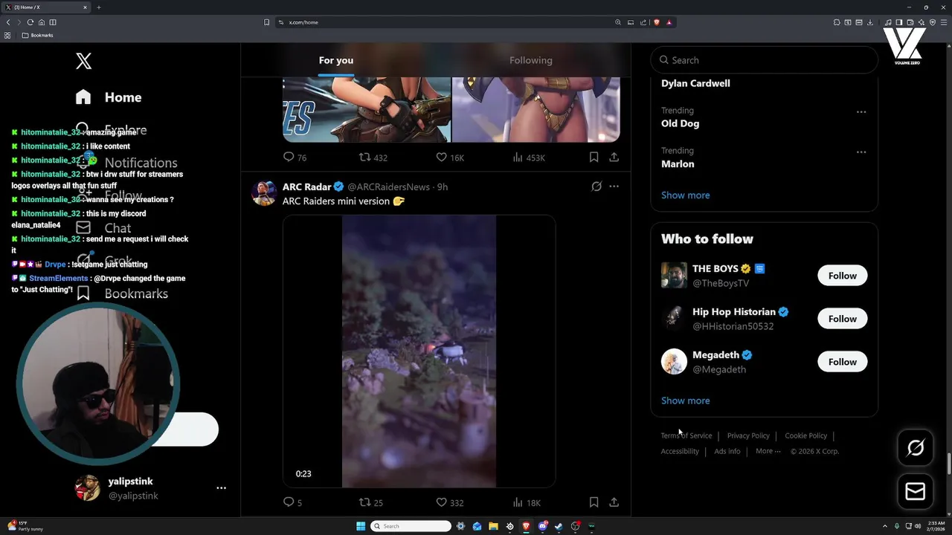This screenshot has height=535, width=952.
Task: Open the Old Dog trending topic
Action: [680, 123]
